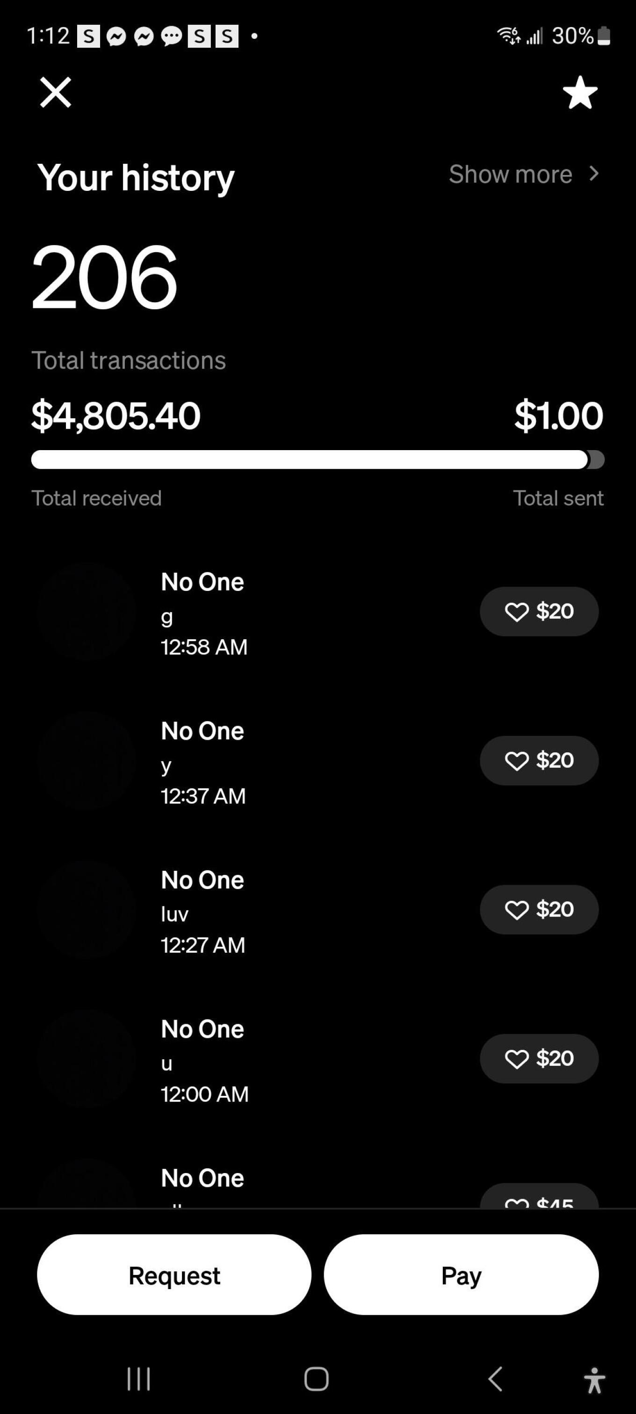
Task: Tap the avatar beside the 12:00 AM payment
Action: point(87,1059)
